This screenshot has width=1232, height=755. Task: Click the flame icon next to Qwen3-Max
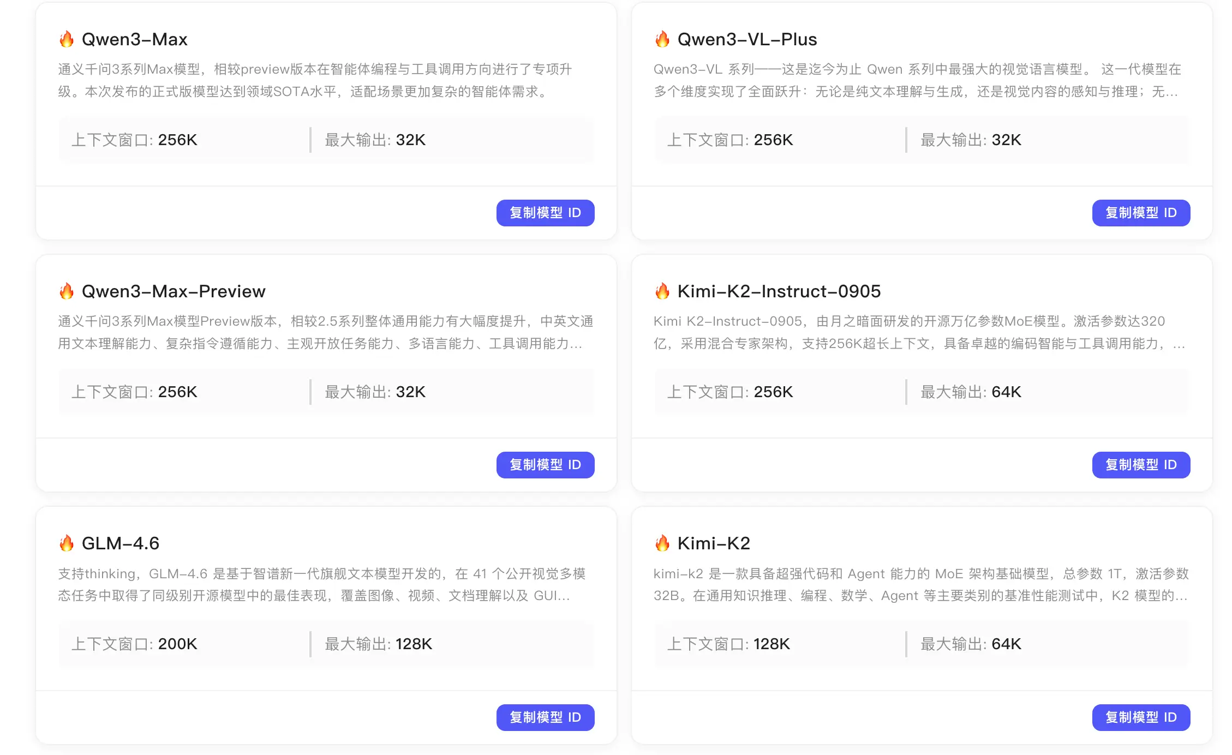tap(67, 39)
